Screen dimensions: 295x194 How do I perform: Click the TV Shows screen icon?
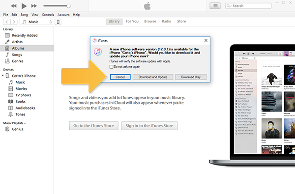pyautogui.click(x=11, y=95)
